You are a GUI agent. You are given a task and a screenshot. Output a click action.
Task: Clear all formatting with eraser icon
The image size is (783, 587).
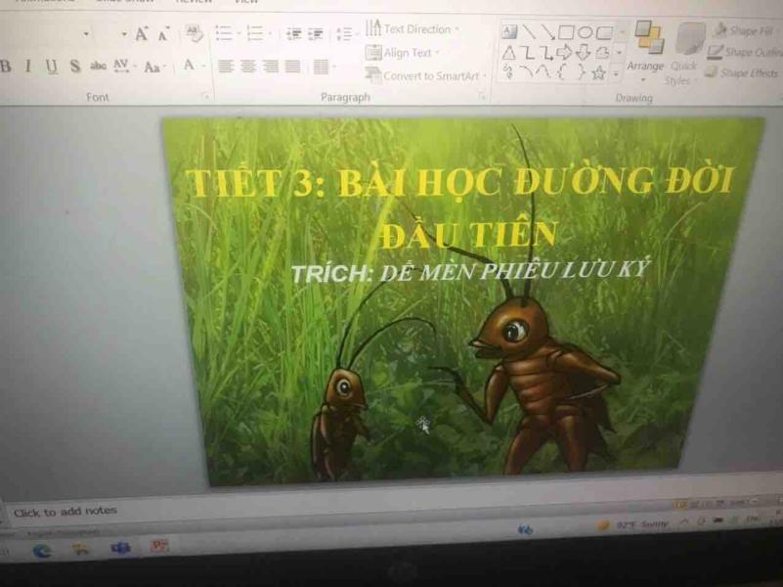(x=195, y=33)
